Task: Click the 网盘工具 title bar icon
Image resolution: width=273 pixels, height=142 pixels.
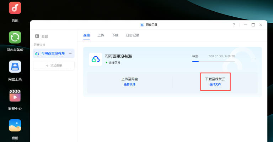Action: 142,25
